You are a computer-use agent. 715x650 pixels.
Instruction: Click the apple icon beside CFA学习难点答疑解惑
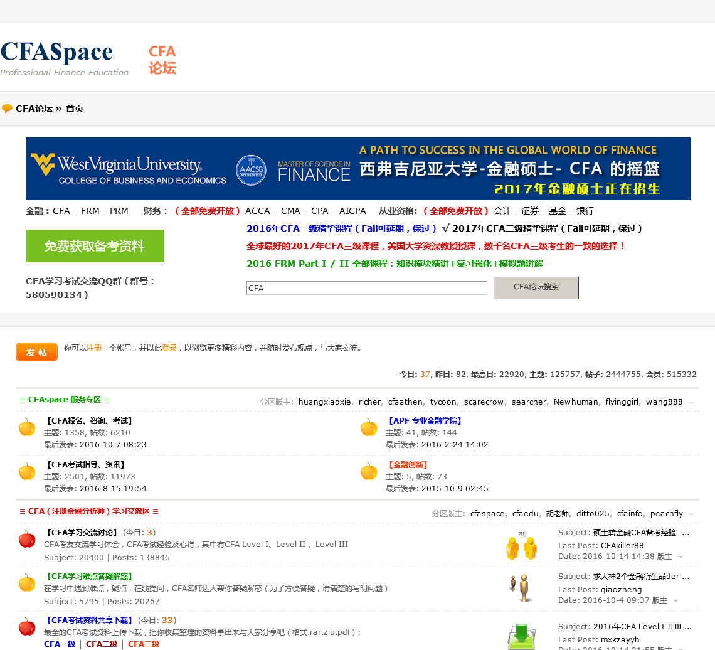27,583
